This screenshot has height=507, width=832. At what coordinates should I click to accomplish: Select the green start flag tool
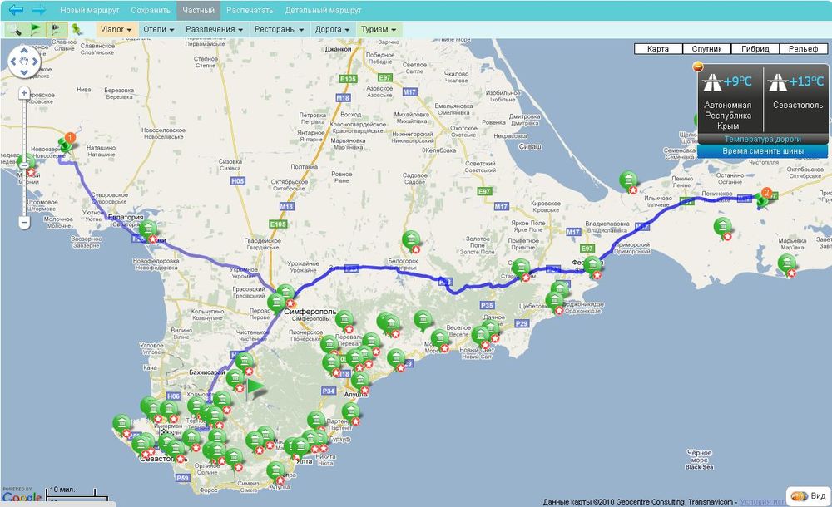pyautogui.click(x=37, y=29)
